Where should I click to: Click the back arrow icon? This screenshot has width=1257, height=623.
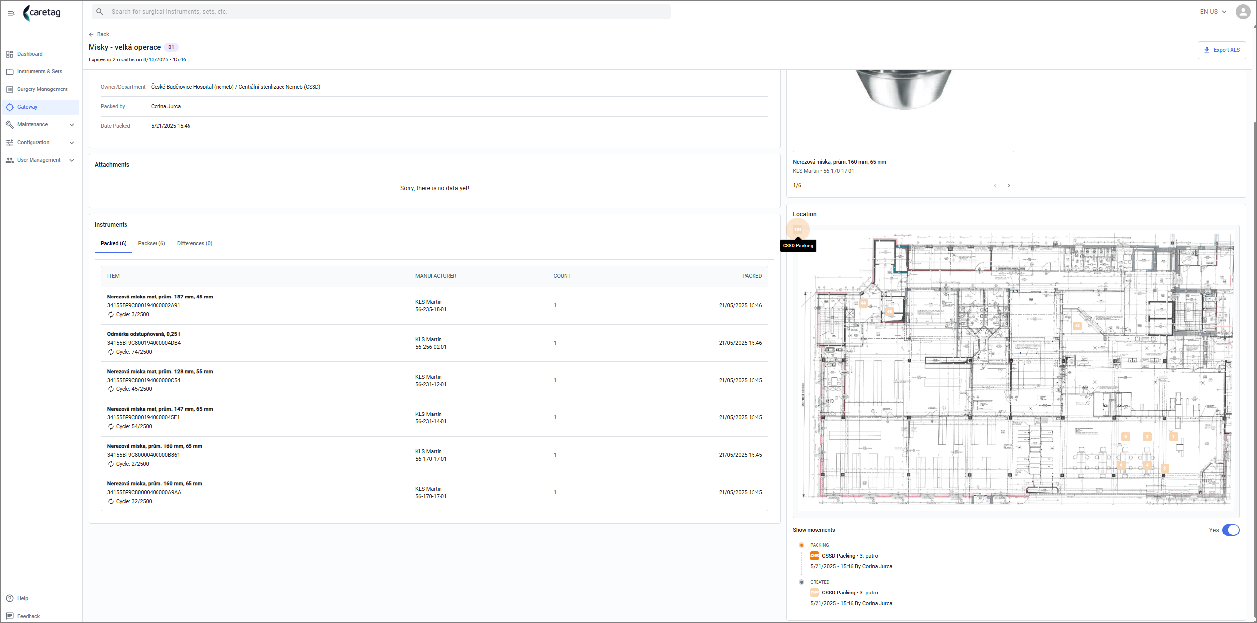pyautogui.click(x=91, y=35)
